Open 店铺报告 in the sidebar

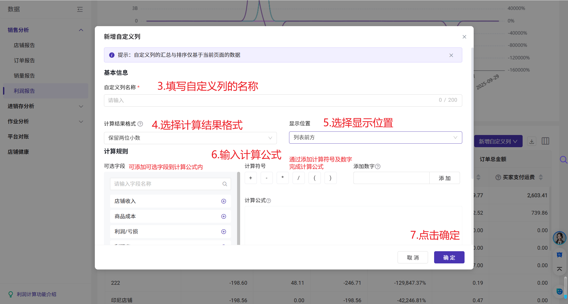(24, 45)
